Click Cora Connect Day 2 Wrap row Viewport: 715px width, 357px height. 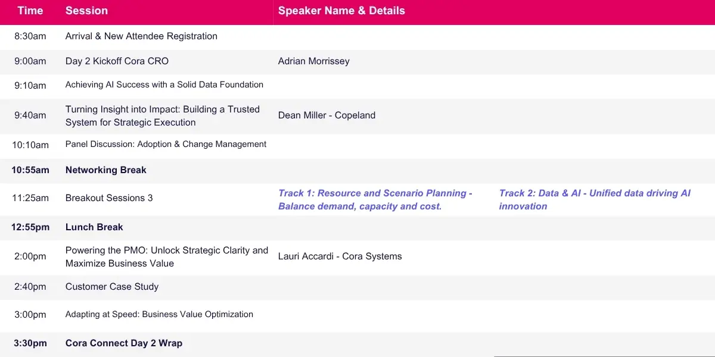tap(124, 343)
